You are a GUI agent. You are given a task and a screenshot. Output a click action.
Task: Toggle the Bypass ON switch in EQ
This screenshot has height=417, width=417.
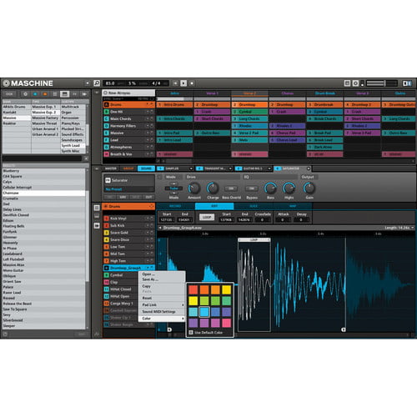[251, 188]
